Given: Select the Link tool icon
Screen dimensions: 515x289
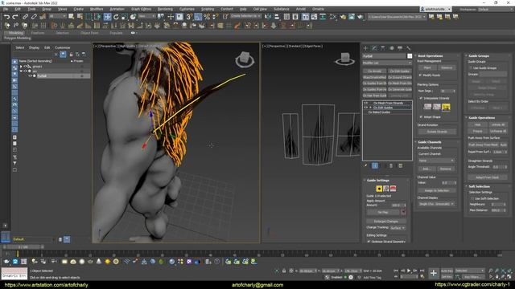Looking at the screenshot, I should tap(25, 17).
